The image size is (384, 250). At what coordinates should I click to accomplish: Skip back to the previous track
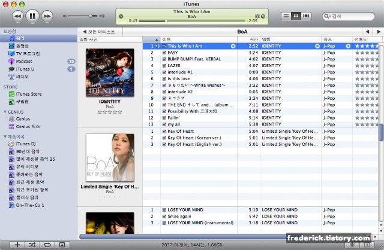(18, 16)
